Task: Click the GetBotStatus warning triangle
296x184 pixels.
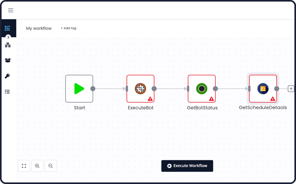Action: tap(212, 99)
